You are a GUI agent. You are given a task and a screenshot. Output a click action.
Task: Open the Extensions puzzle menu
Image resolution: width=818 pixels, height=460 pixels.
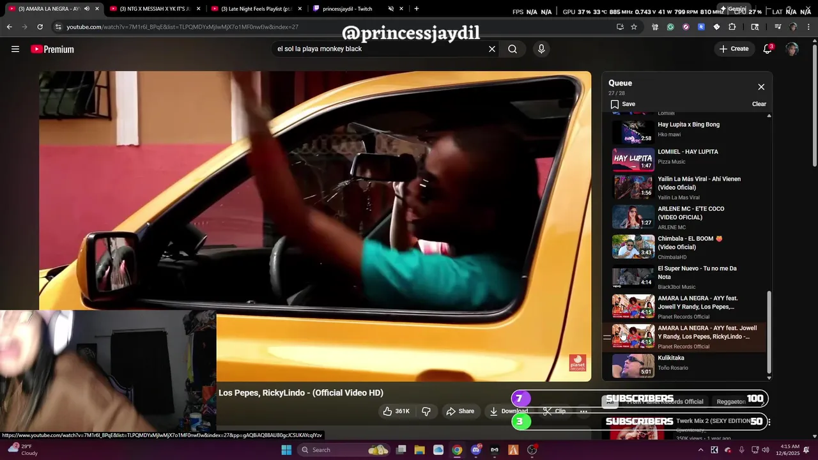coord(732,27)
